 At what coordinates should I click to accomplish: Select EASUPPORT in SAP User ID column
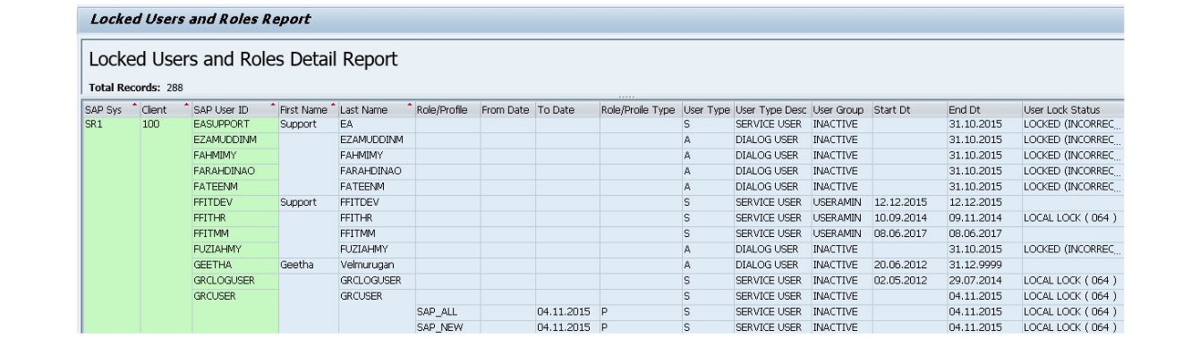coord(234,124)
